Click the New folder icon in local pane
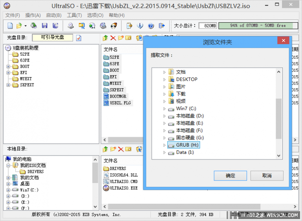Image resolution: width=302 pixels, height=221 pixels. click(x=113, y=149)
